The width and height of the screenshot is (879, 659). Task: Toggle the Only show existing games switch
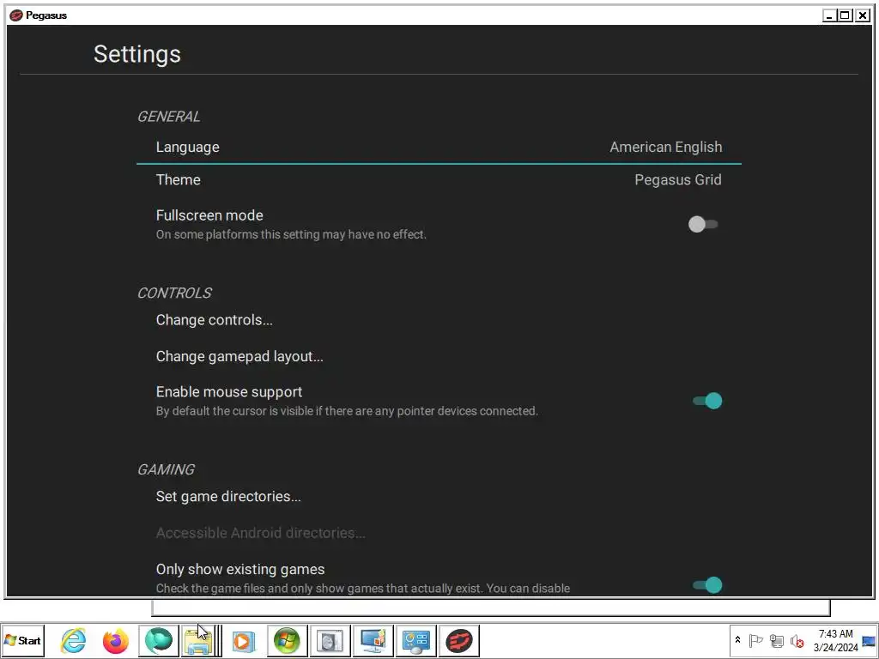tap(707, 585)
